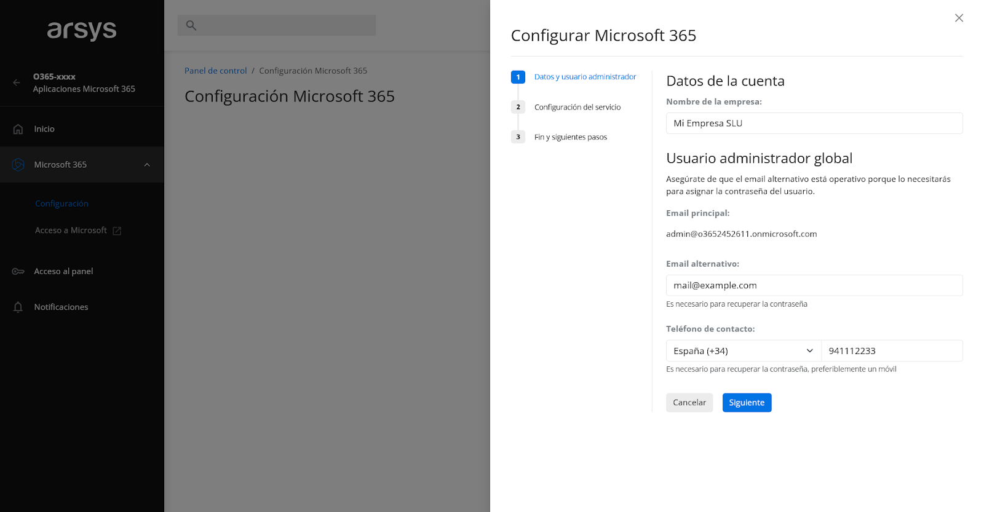Click the Nombre de la empresa label
Image resolution: width=984 pixels, height=512 pixels.
713,102
